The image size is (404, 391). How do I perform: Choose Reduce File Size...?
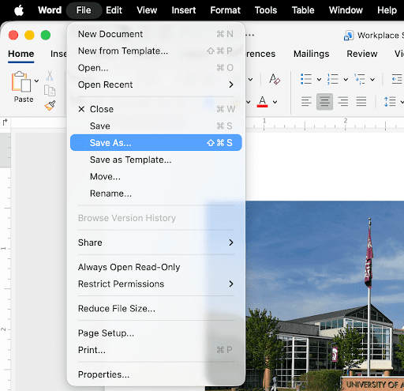pos(156,308)
